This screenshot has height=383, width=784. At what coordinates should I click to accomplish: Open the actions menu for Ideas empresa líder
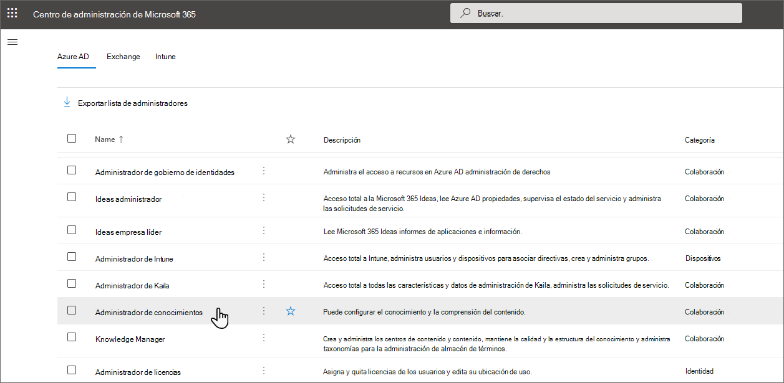pyautogui.click(x=263, y=231)
